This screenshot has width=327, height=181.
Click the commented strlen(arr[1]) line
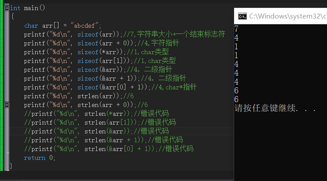point(100,122)
